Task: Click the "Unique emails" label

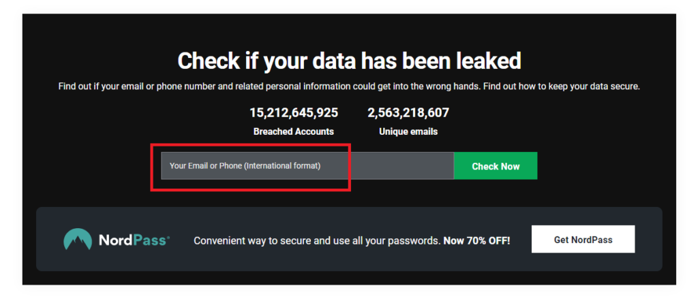Action: [x=408, y=131]
